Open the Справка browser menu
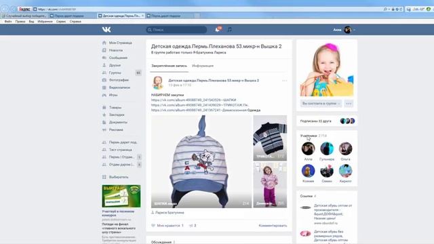This screenshot has height=244, width=434. (x=75, y=21)
